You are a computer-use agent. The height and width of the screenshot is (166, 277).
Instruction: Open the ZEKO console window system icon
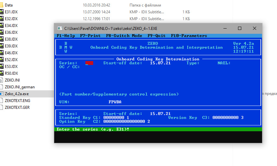click(x=60, y=28)
